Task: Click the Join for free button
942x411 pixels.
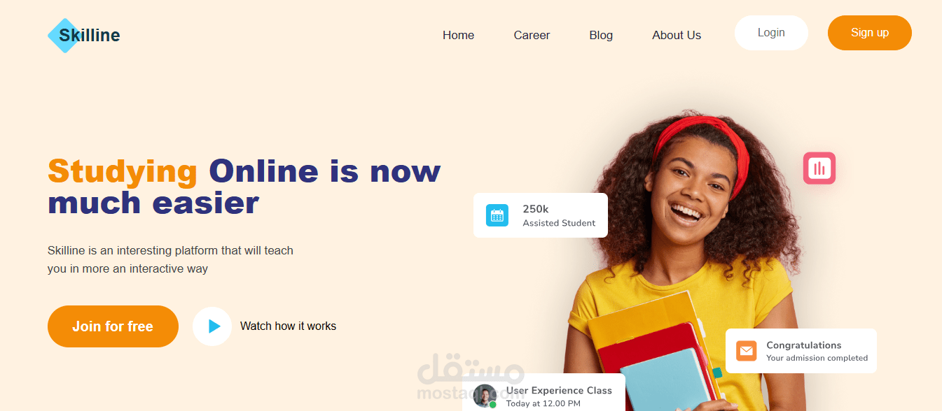Action: (113, 326)
